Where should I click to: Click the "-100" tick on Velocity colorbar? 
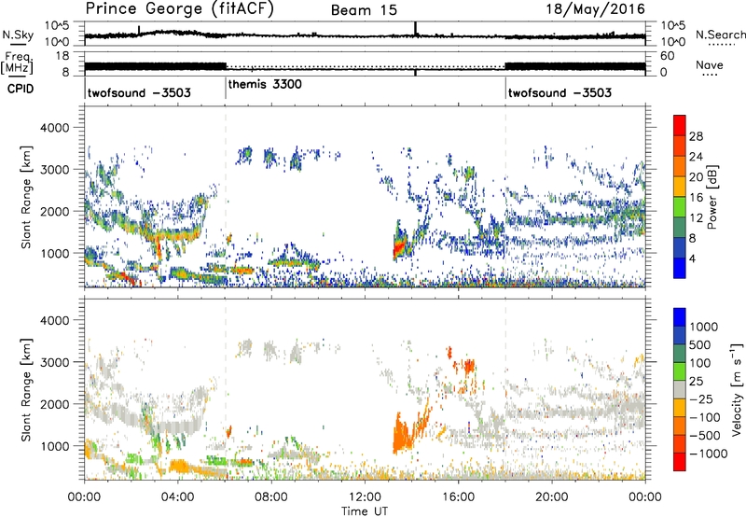[705, 417]
